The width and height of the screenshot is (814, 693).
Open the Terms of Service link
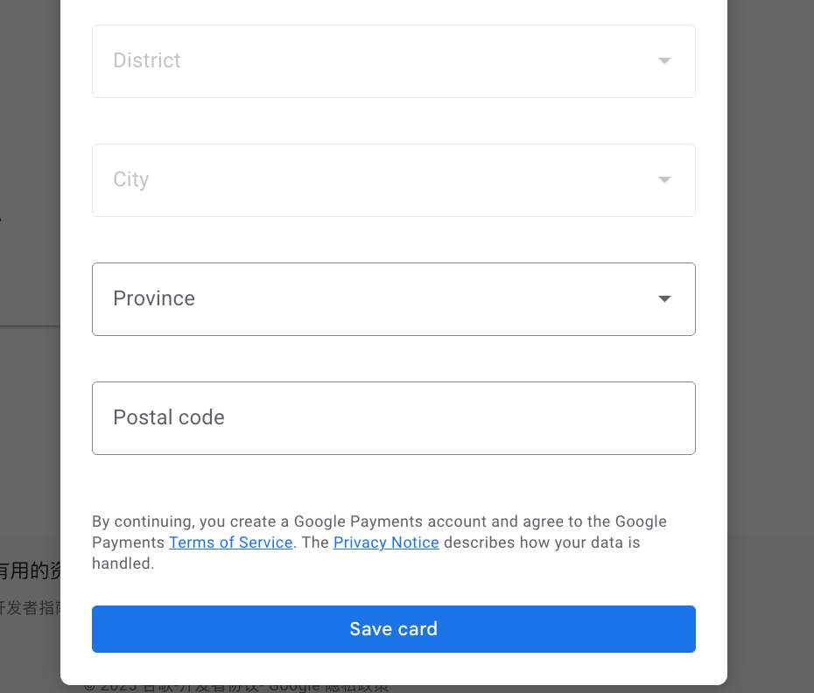click(x=230, y=542)
